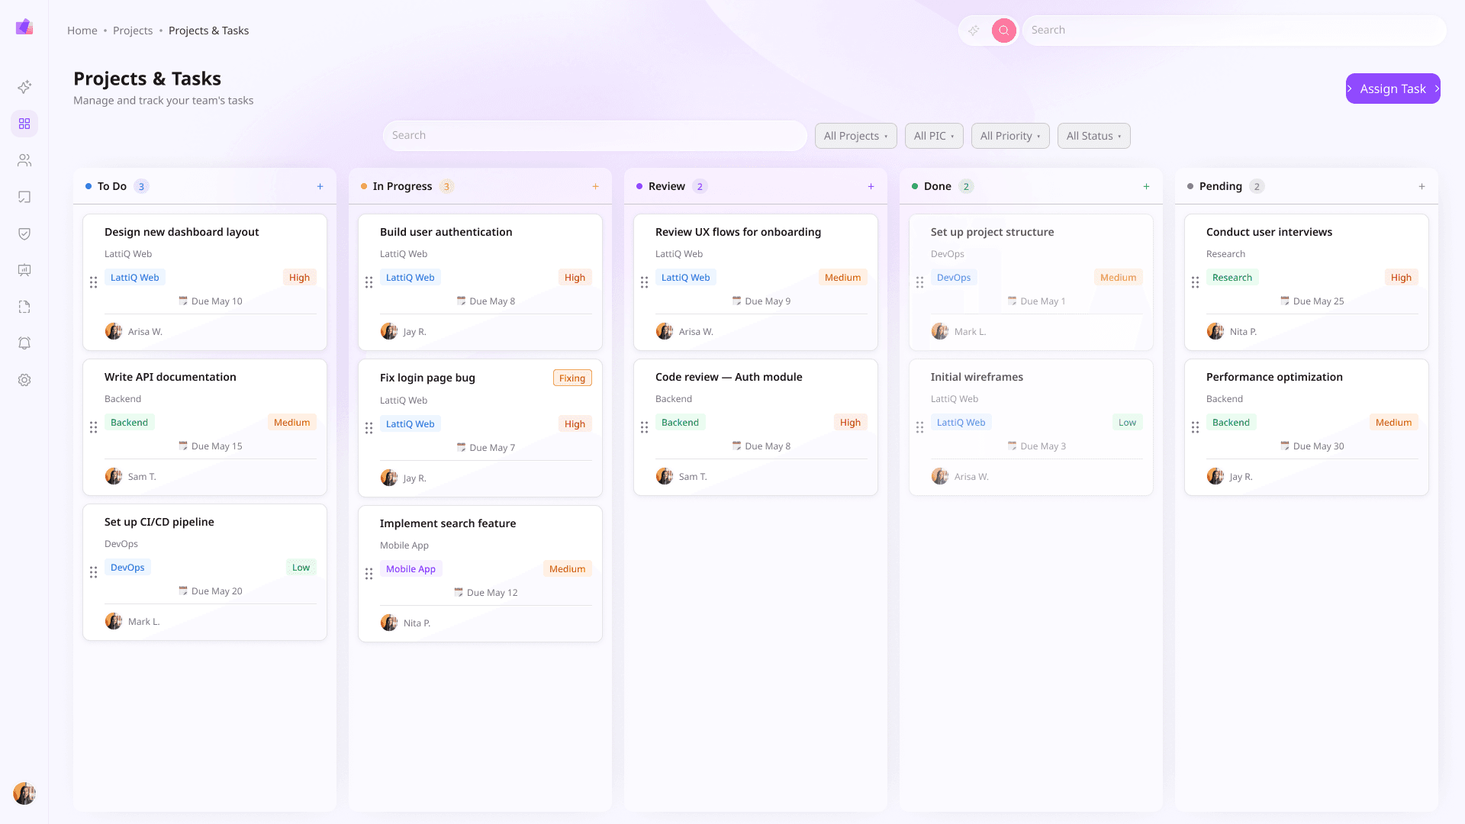Viewport: 1465px width, 824px height.
Task: Open the chat message icon in sidebar
Action: pos(24,197)
